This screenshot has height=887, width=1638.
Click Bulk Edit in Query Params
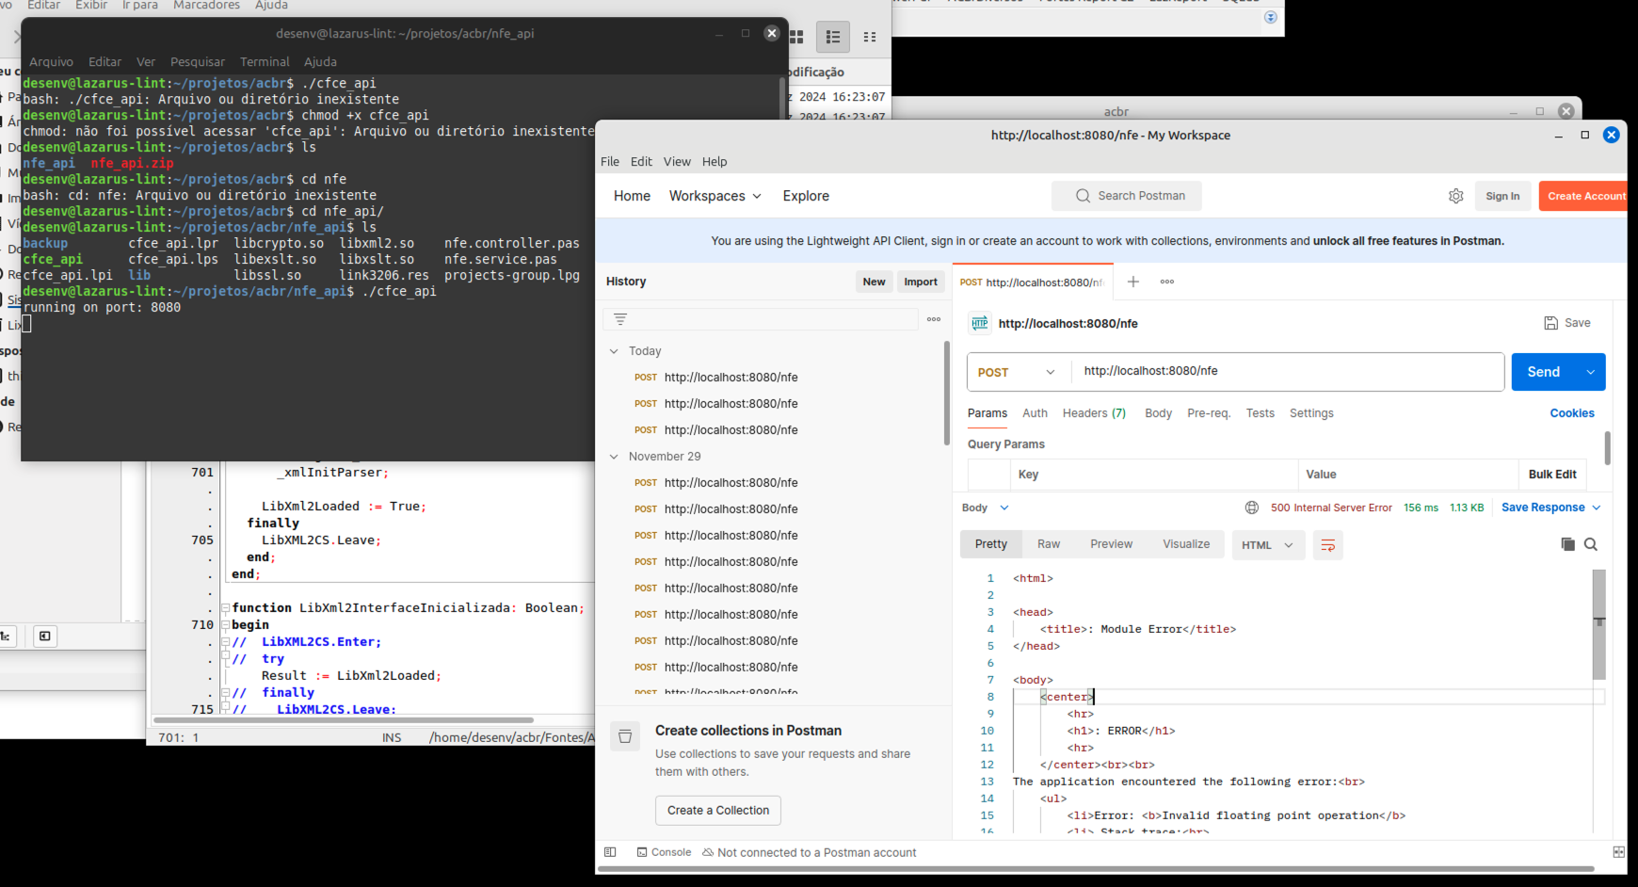(x=1552, y=475)
